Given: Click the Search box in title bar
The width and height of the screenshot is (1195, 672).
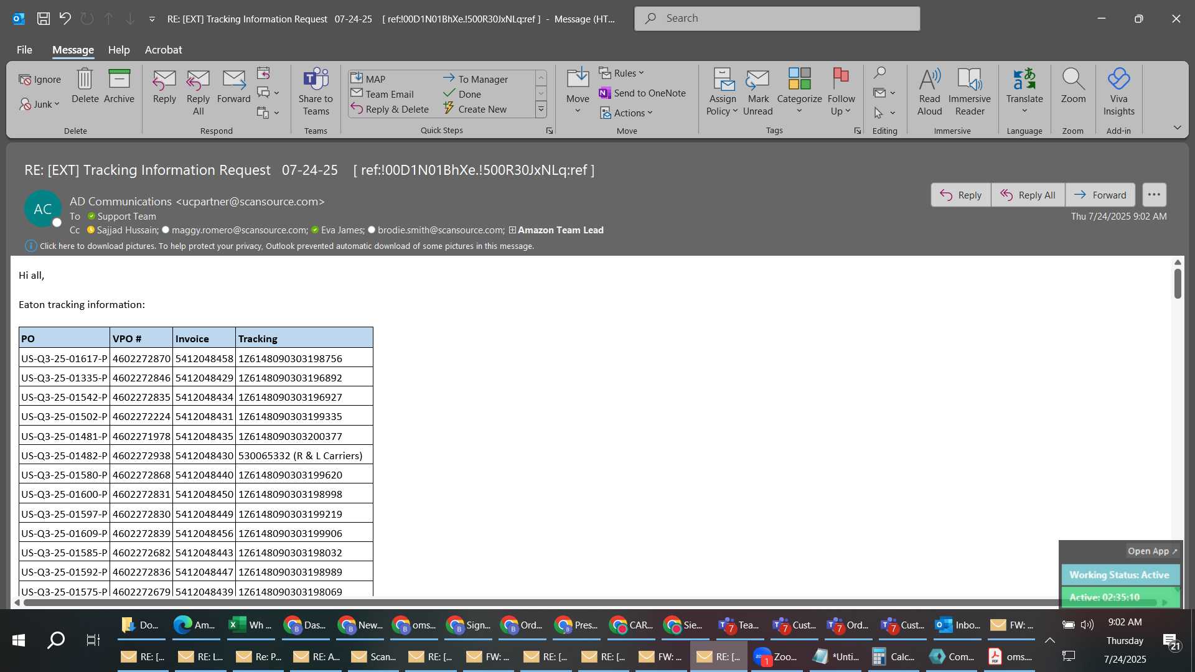Looking at the screenshot, I should coord(777,19).
